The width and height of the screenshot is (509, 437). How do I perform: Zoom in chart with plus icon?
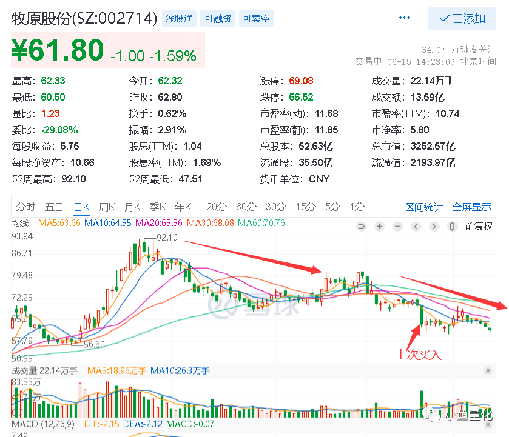point(380,226)
